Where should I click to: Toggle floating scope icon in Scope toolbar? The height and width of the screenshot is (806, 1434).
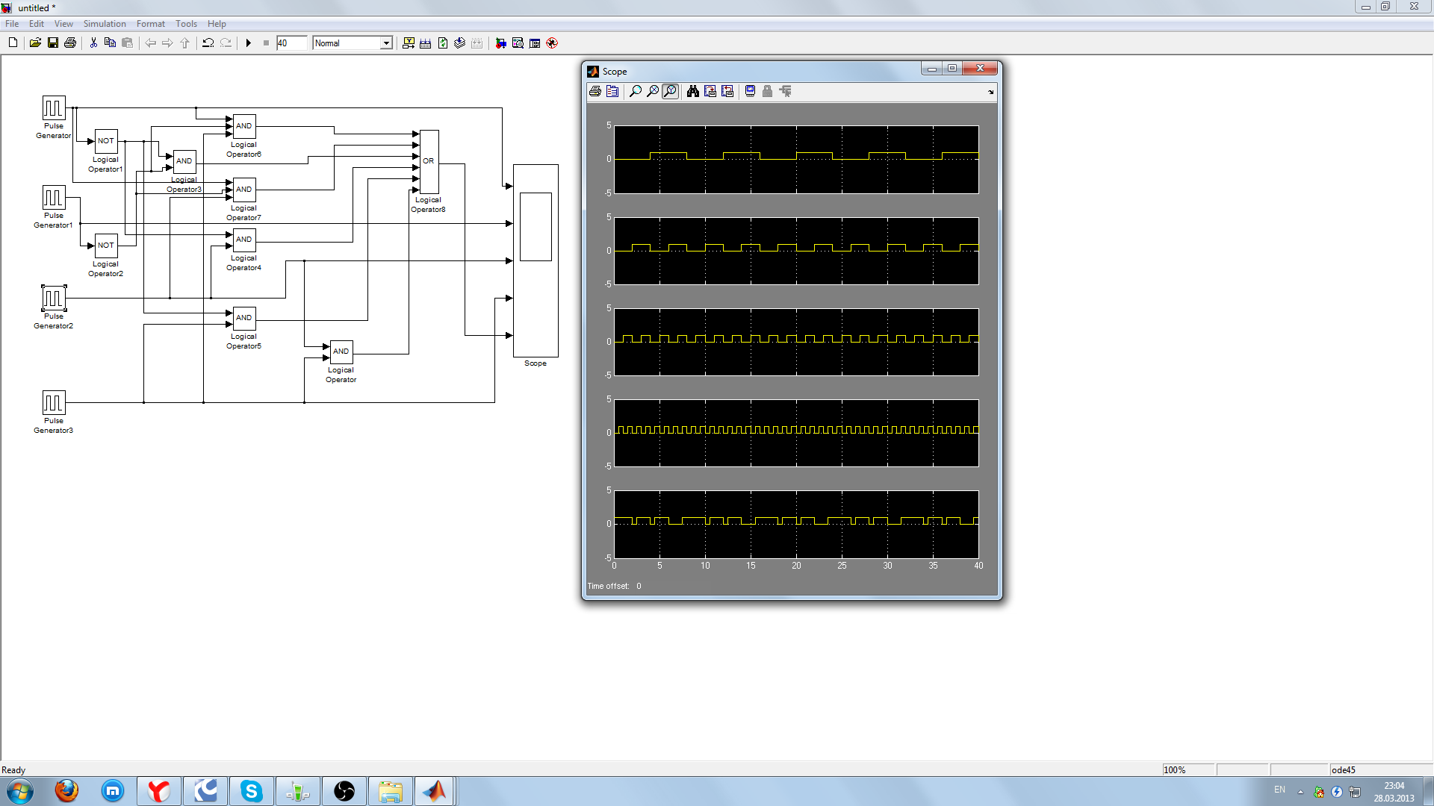pos(751,91)
